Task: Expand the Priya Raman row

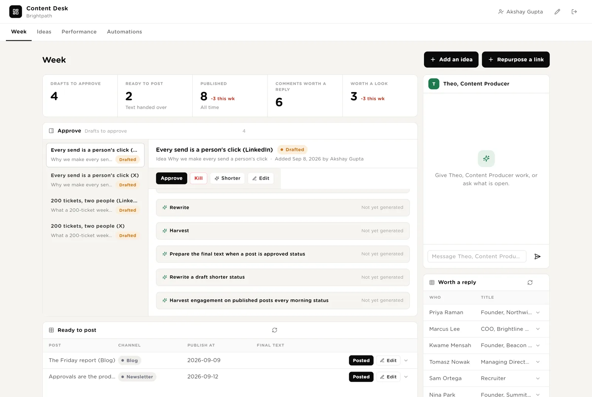Action: (x=538, y=313)
